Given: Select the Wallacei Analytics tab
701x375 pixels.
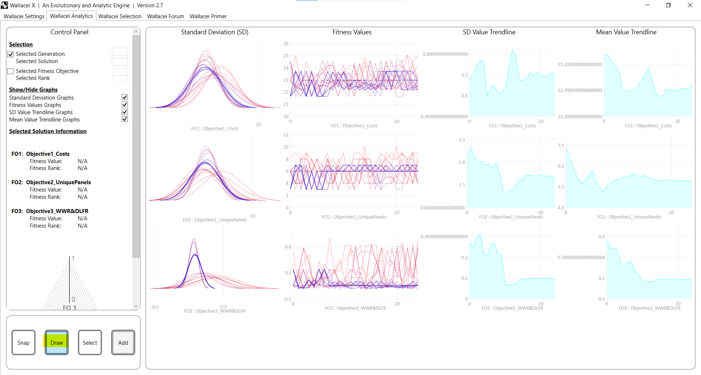Looking at the screenshot, I should [71, 16].
